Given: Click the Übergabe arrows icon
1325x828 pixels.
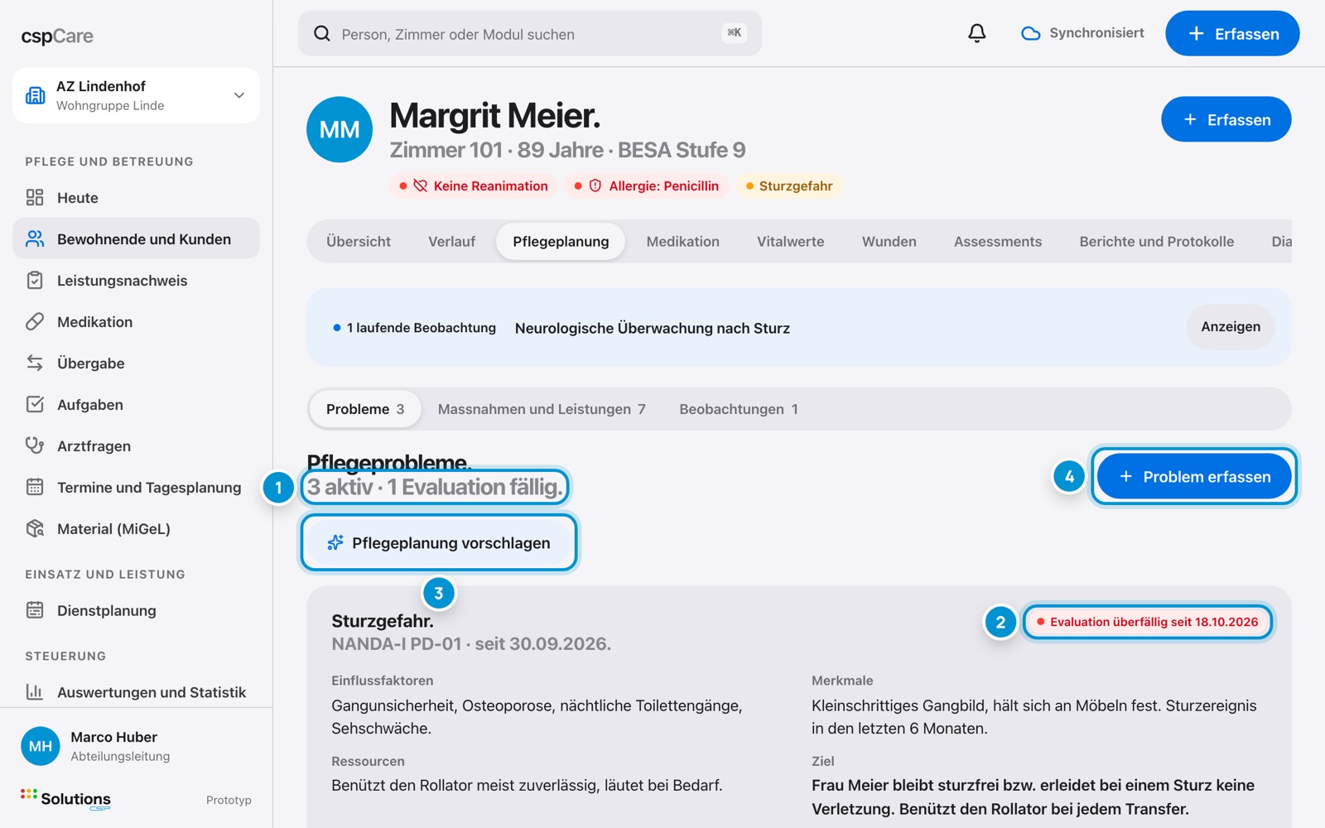Looking at the screenshot, I should pyautogui.click(x=35, y=363).
